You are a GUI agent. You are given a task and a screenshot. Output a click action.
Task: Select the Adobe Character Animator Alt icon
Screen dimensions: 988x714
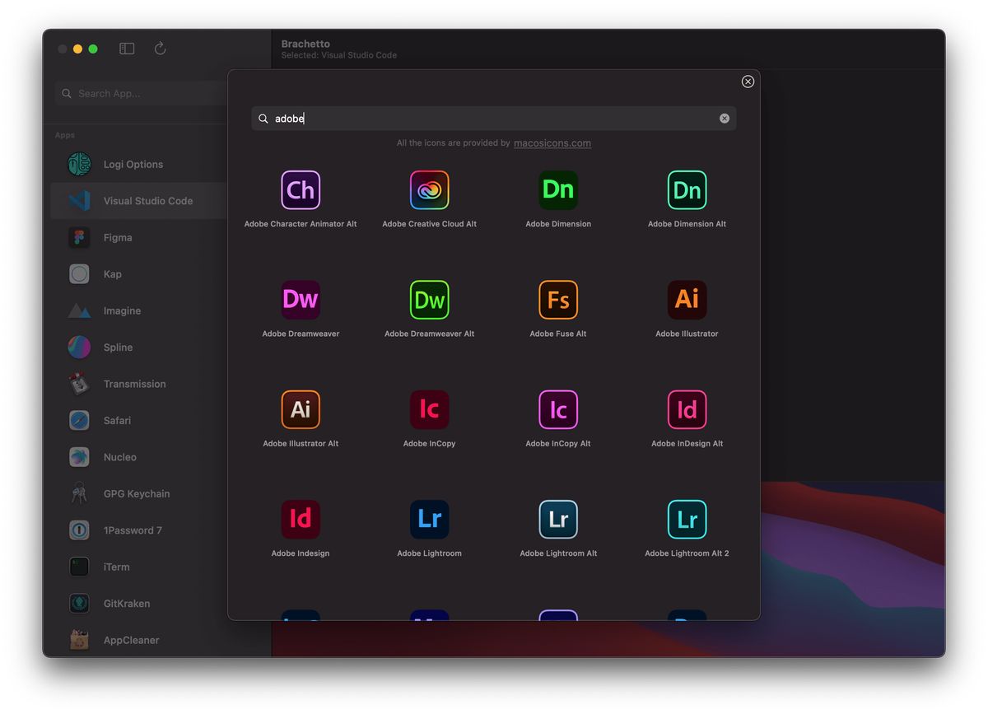pyautogui.click(x=301, y=190)
